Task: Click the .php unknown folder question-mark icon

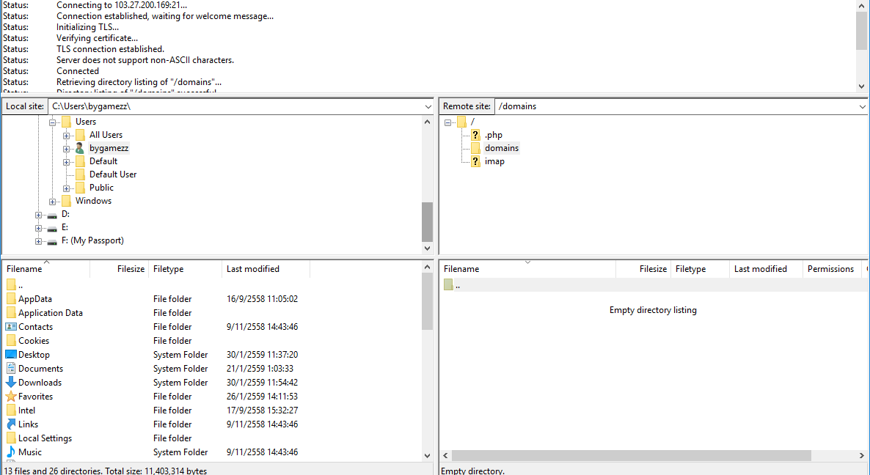Action: (x=475, y=135)
